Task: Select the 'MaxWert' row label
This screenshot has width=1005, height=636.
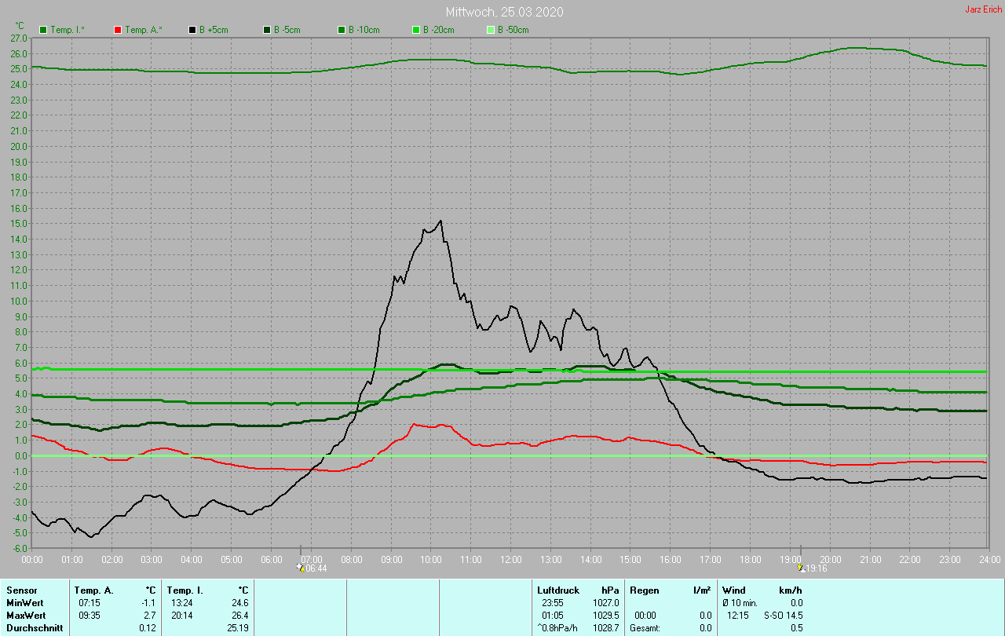Action: pyautogui.click(x=26, y=615)
